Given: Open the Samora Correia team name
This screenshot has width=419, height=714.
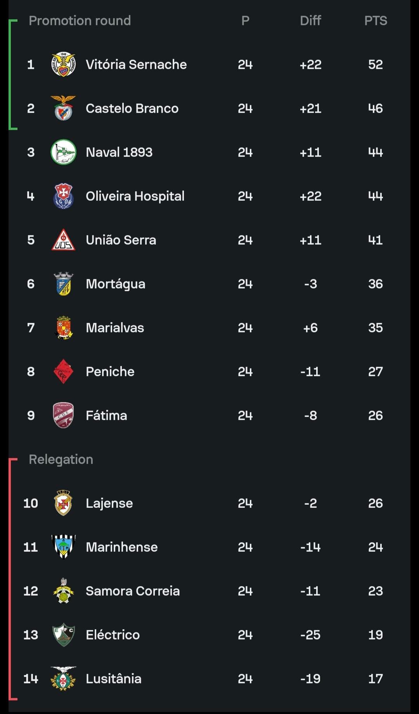Looking at the screenshot, I should coord(133,591).
